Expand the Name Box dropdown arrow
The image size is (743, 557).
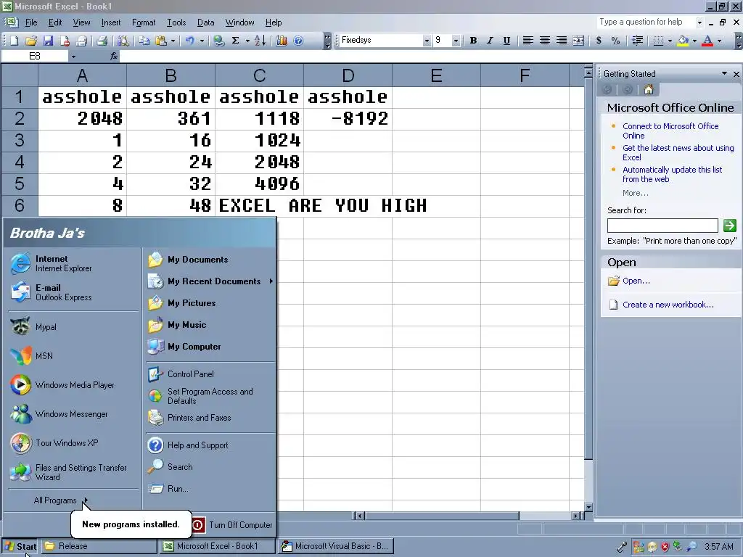tap(73, 57)
